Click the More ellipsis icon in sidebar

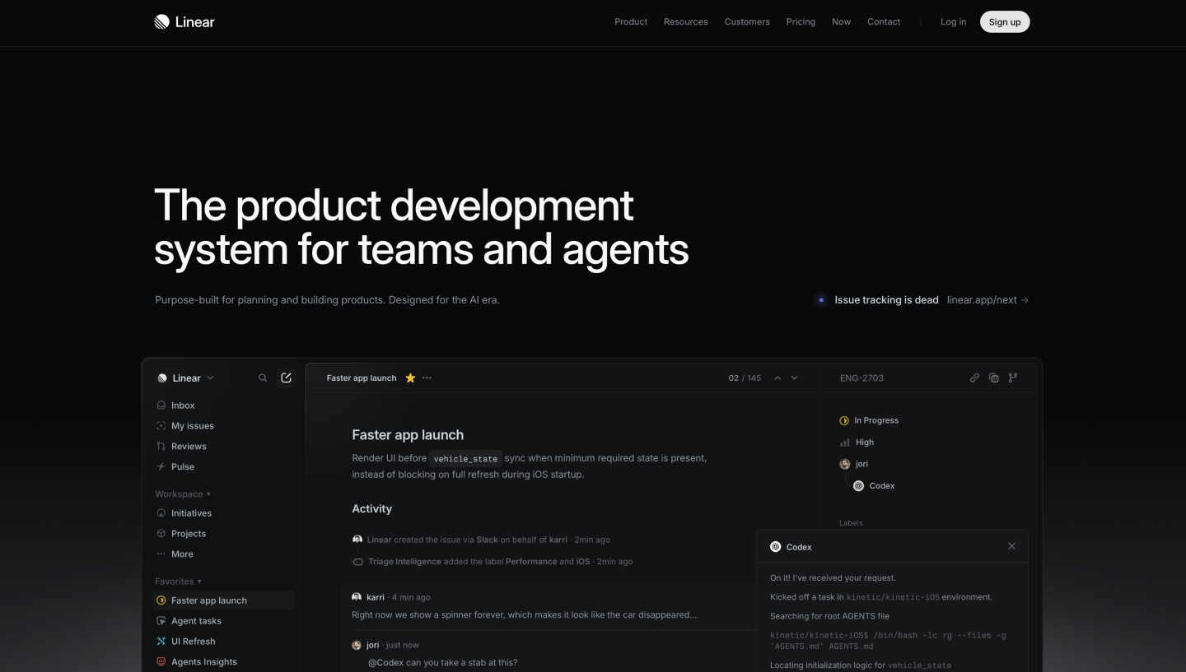coord(161,554)
